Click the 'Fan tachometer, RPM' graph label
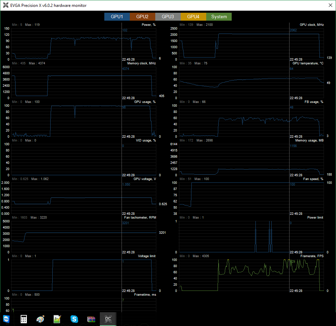 click(140, 218)
